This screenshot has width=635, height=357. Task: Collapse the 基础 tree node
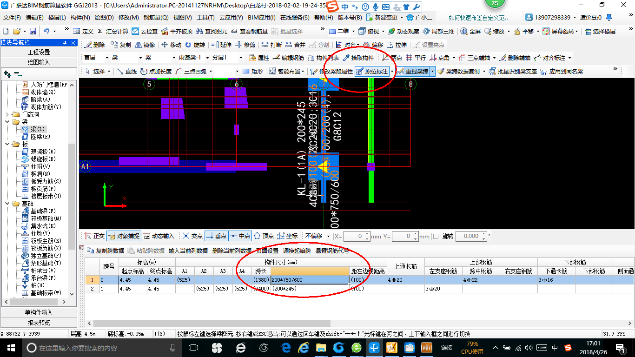6,204
